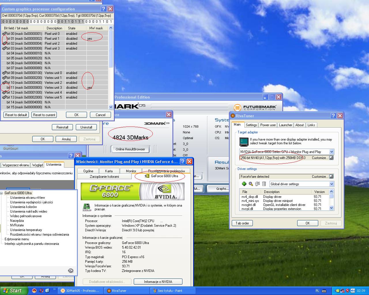Screen dimensions: 369x295
Task: Go to the About tab in RivaTuner
Action: click(300, 125)
